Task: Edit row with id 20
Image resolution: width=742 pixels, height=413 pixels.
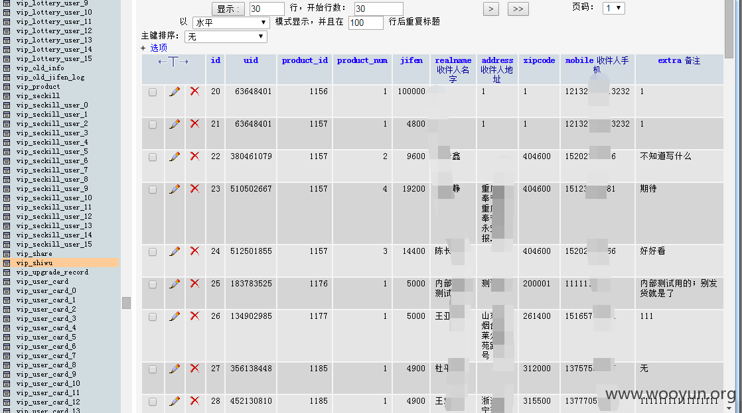Action: (x=175, y=91)
